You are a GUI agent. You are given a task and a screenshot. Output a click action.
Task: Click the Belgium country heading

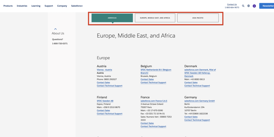(x=146, y=66)
